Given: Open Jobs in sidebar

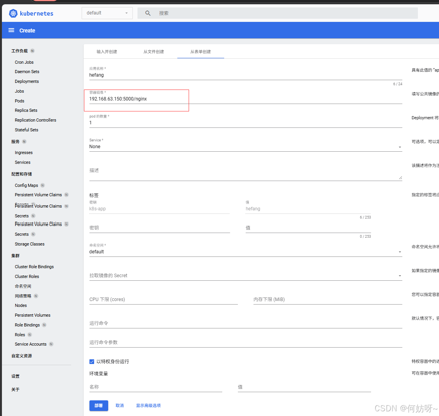Looking at the screenshot, I should point(19,91).
